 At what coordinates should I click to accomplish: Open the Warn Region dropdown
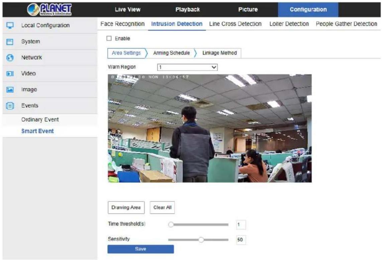pos(187,67)
